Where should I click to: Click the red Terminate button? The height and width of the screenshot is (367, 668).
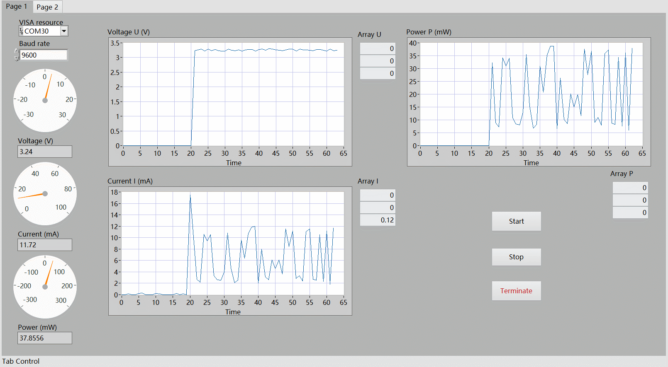coord(517,291)
